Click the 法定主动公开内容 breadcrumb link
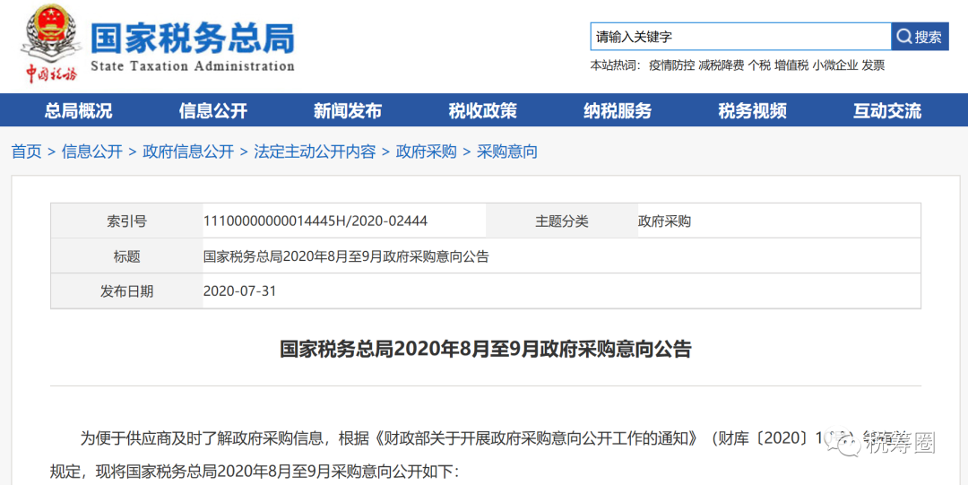This screenshot has height=485, width=968. point(315,152)
